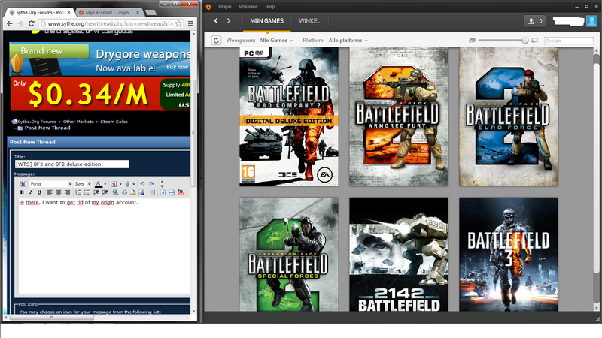
Task: Adjust the Origin tile size slider
Action: [x=525, y=41]
